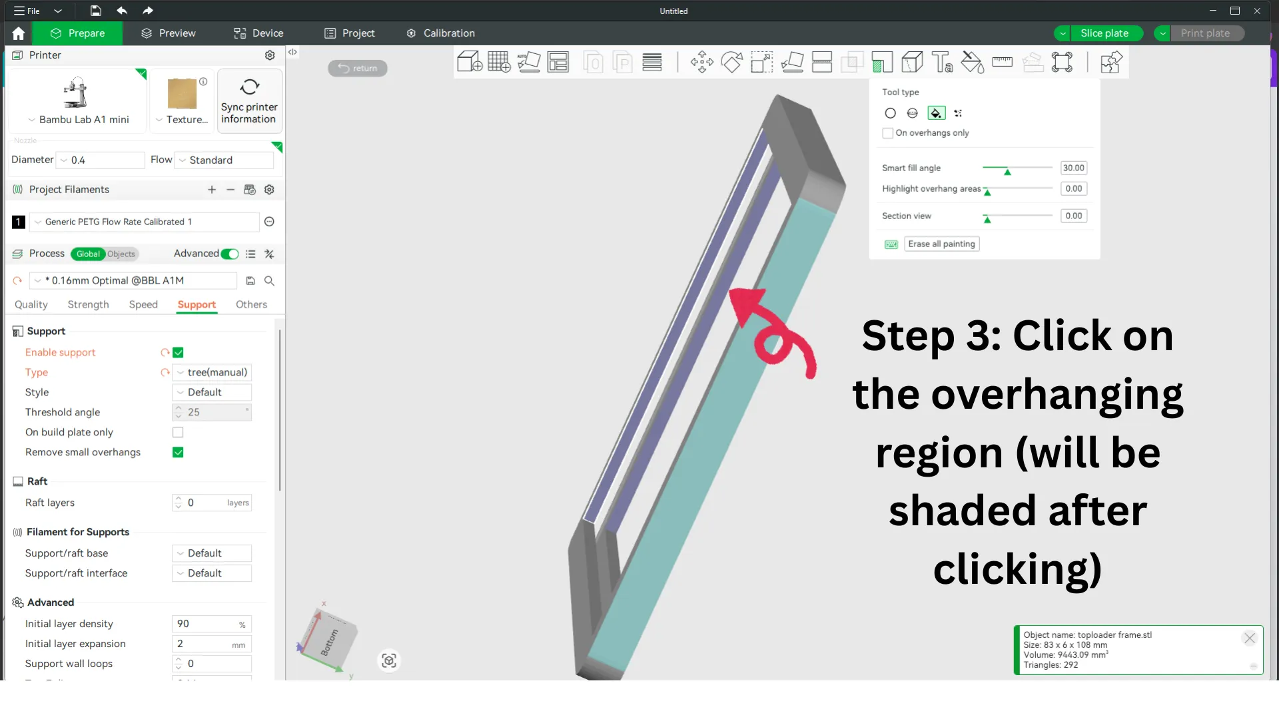
Task: Choose the circle brush tool type
Action: tap(890, 113)
